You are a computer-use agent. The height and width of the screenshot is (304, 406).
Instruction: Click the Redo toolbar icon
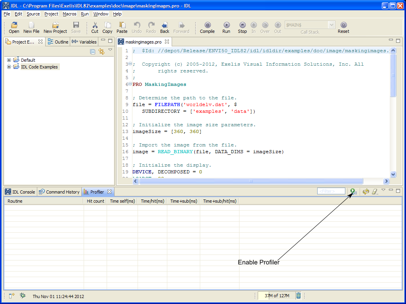[x=151, y=28]
